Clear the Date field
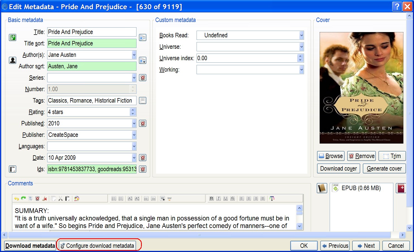 [x=143, y=158]
